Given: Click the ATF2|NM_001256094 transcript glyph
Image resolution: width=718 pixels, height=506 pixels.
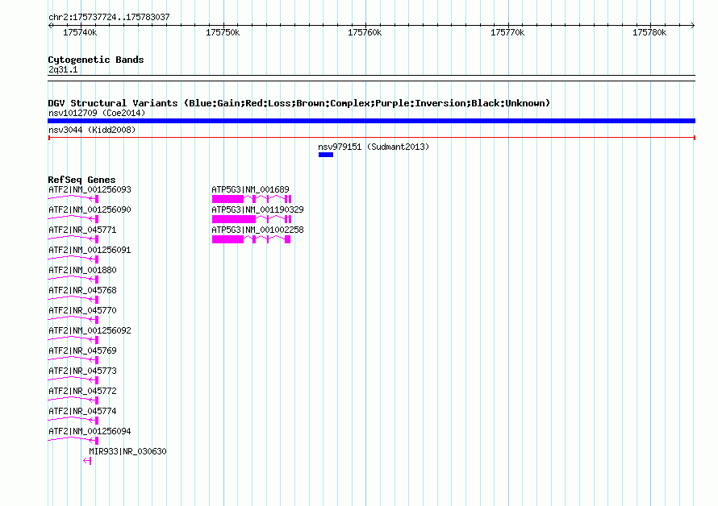Looking at the screenshot, I should pyautogui.click(x=73, y=440).
